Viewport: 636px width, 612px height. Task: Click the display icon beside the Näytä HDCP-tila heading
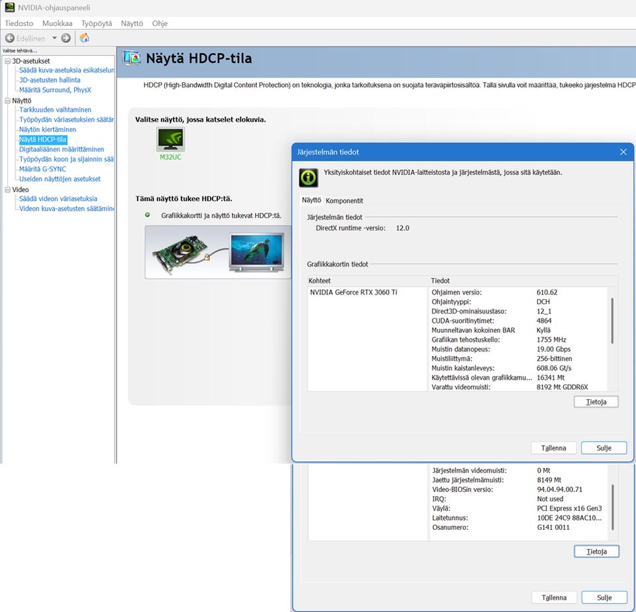point(131,58)
